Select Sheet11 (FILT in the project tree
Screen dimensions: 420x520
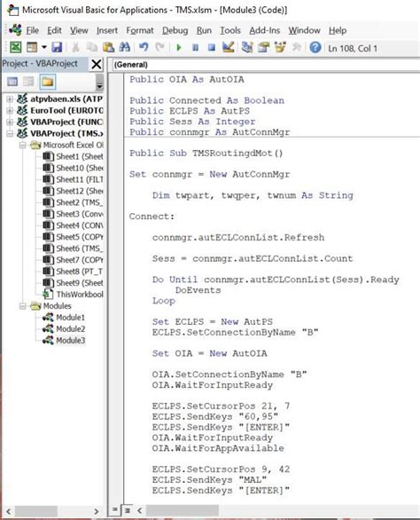tap(73, 179)
